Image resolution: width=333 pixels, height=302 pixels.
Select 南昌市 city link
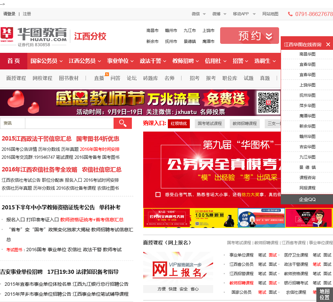click(153, 31)
